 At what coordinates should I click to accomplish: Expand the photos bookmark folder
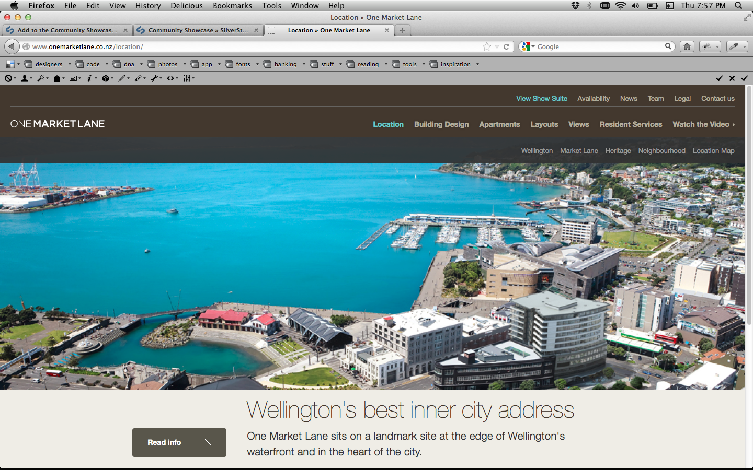pyautogui.click(x=167, y=64)
